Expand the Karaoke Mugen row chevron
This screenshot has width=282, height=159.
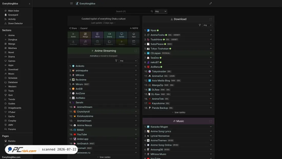(210, 127)
